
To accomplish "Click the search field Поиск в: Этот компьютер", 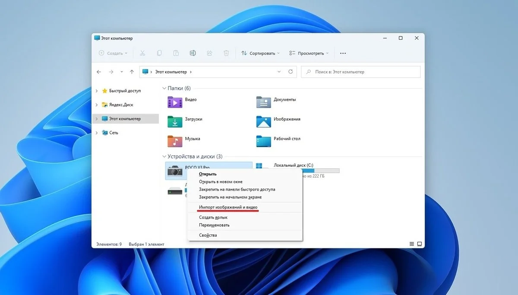I will tap(360, 72).
